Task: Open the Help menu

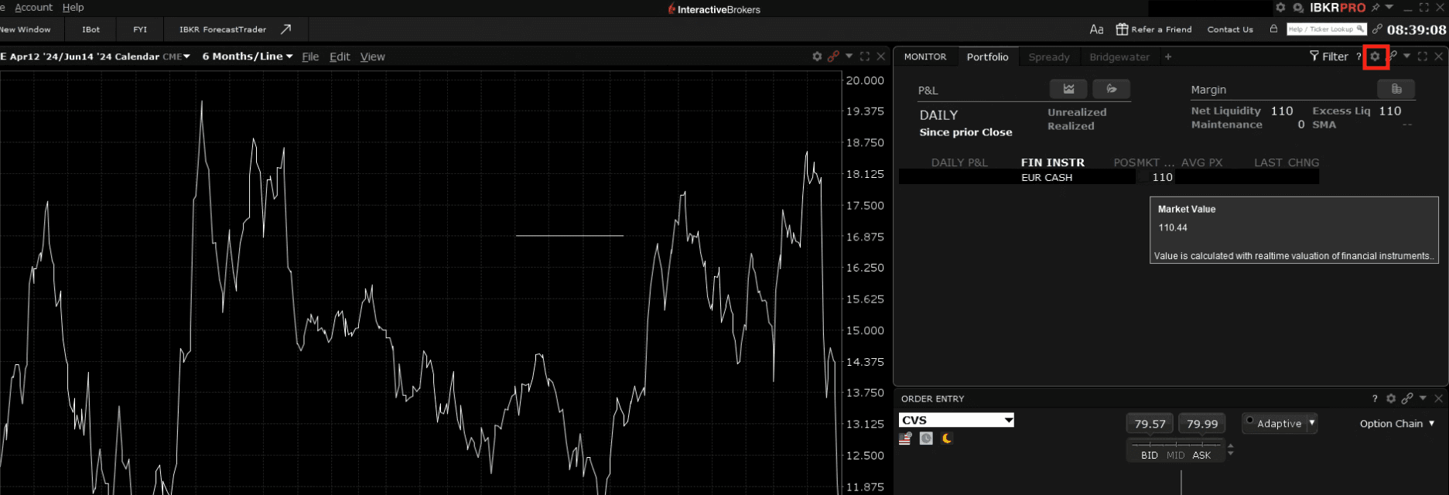Action: 73,7
